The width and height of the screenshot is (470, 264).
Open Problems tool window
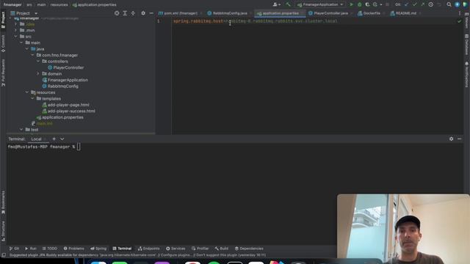[73, 249]
